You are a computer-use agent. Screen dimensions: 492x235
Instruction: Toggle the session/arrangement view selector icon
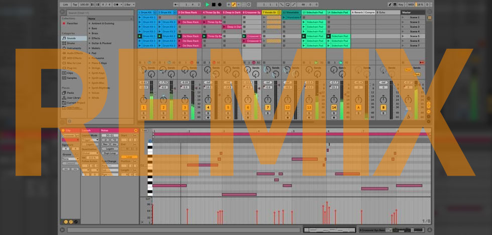click(430, 18)
